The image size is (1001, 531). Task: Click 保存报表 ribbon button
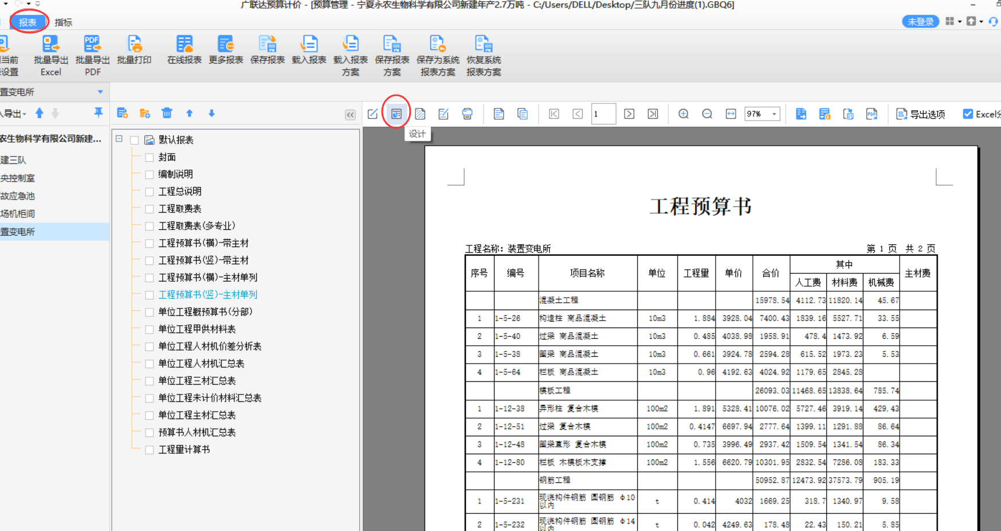pyautogui.click(x=268, y=50)
